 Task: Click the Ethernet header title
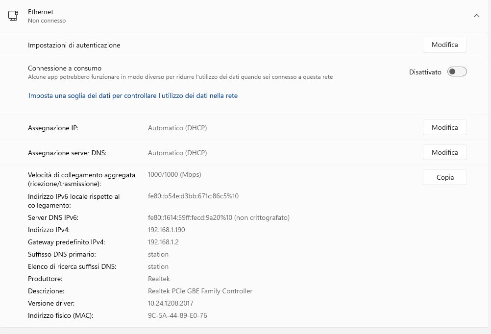point(41,11)
